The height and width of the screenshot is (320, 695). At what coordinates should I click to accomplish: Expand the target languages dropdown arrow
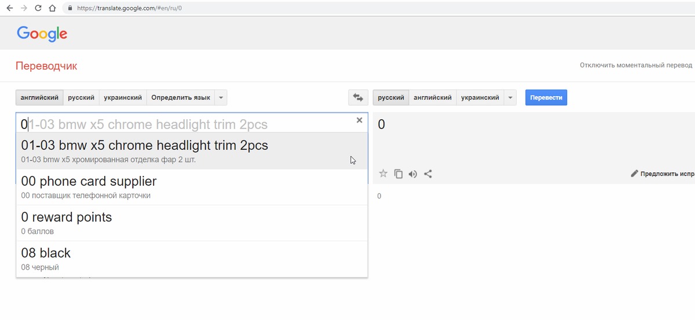pyautogui.click(x=510, y=98)
